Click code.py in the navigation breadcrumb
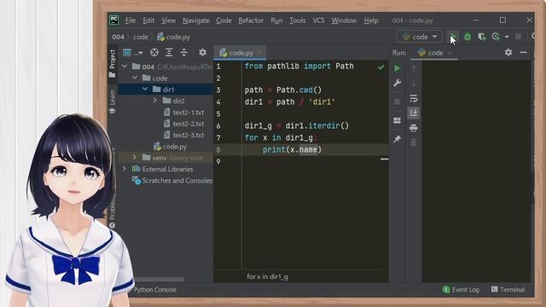This screenshot has height=307, width=546. click(x=174, y=37)
